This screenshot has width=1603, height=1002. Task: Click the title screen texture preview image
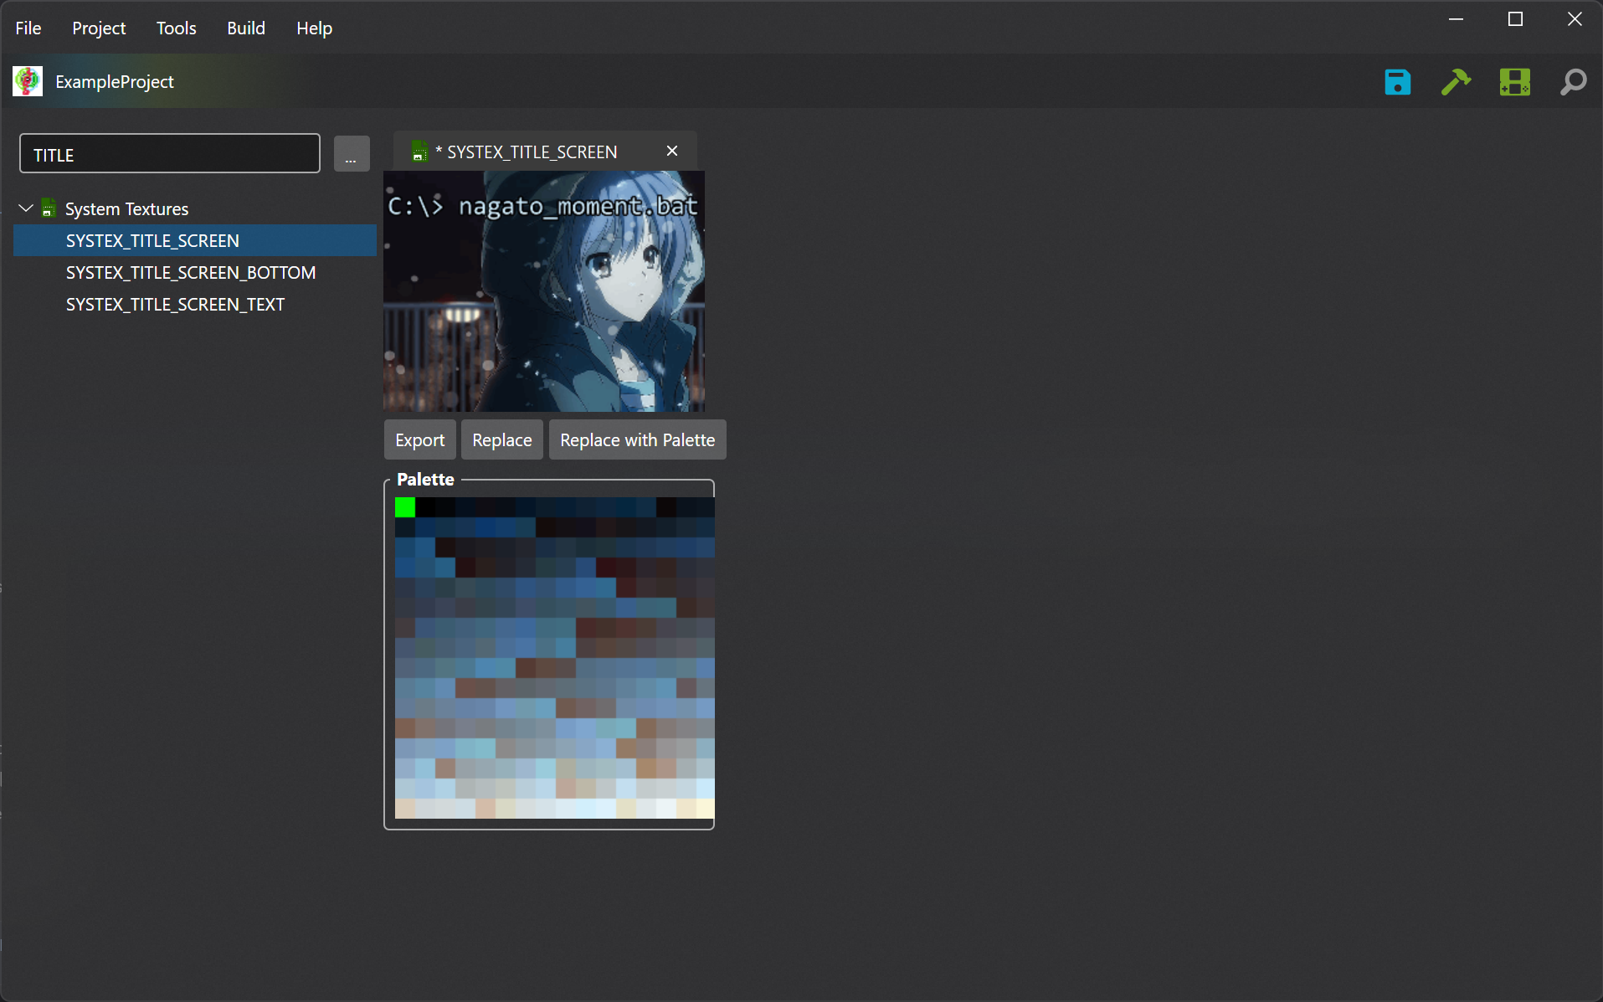pyautogui.click(x=544, y=291)
